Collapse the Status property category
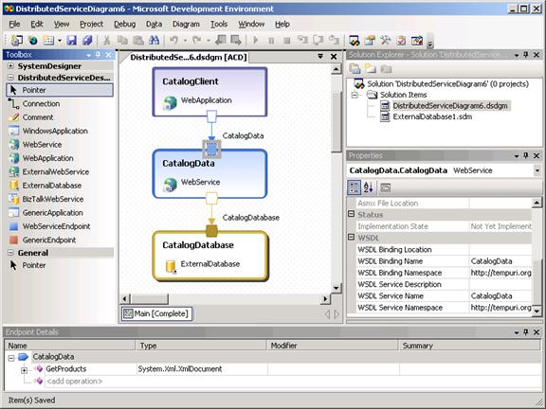The height and width of the screenshot is (409, 546). pyautogui.click(x=352, y=214)
